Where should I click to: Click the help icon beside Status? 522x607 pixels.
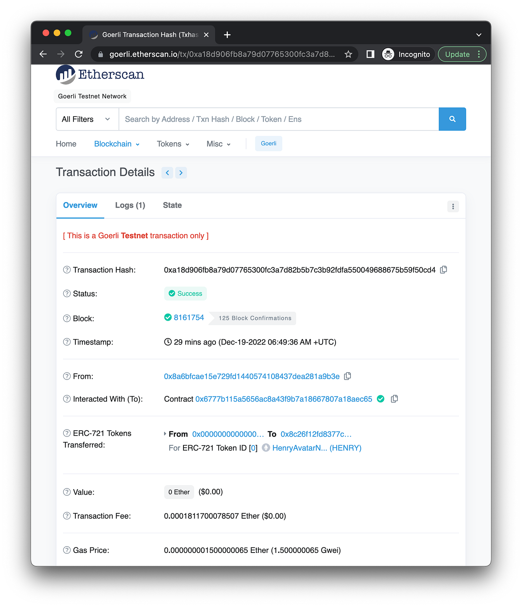[x=67, y=293]
